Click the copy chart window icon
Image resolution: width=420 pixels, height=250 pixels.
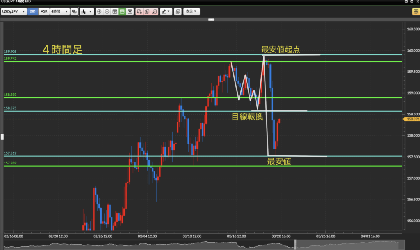coord(178,11)
